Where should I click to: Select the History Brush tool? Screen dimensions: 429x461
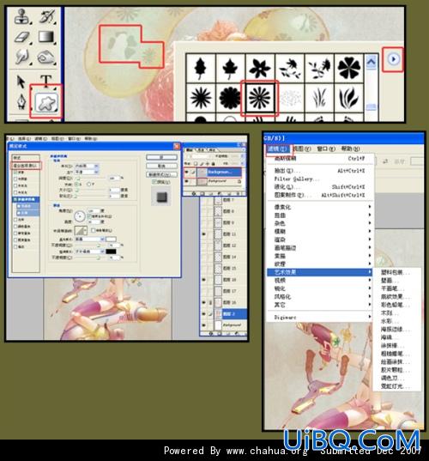(47, 17)
